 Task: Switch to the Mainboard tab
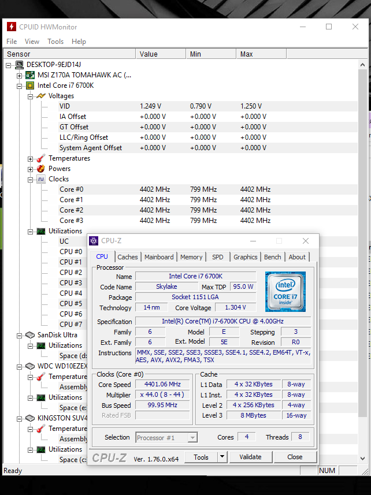[159, 257]
